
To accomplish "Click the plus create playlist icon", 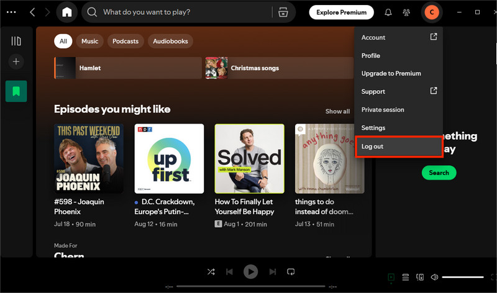I will pyautogui.click(x=16, y=61).
